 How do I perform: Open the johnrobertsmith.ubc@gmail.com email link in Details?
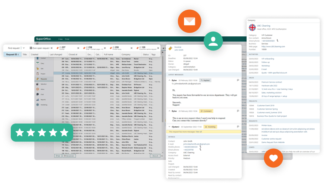196,144
